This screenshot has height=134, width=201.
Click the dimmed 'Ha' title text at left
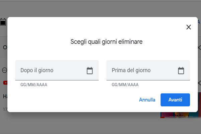tap(5, 96)
